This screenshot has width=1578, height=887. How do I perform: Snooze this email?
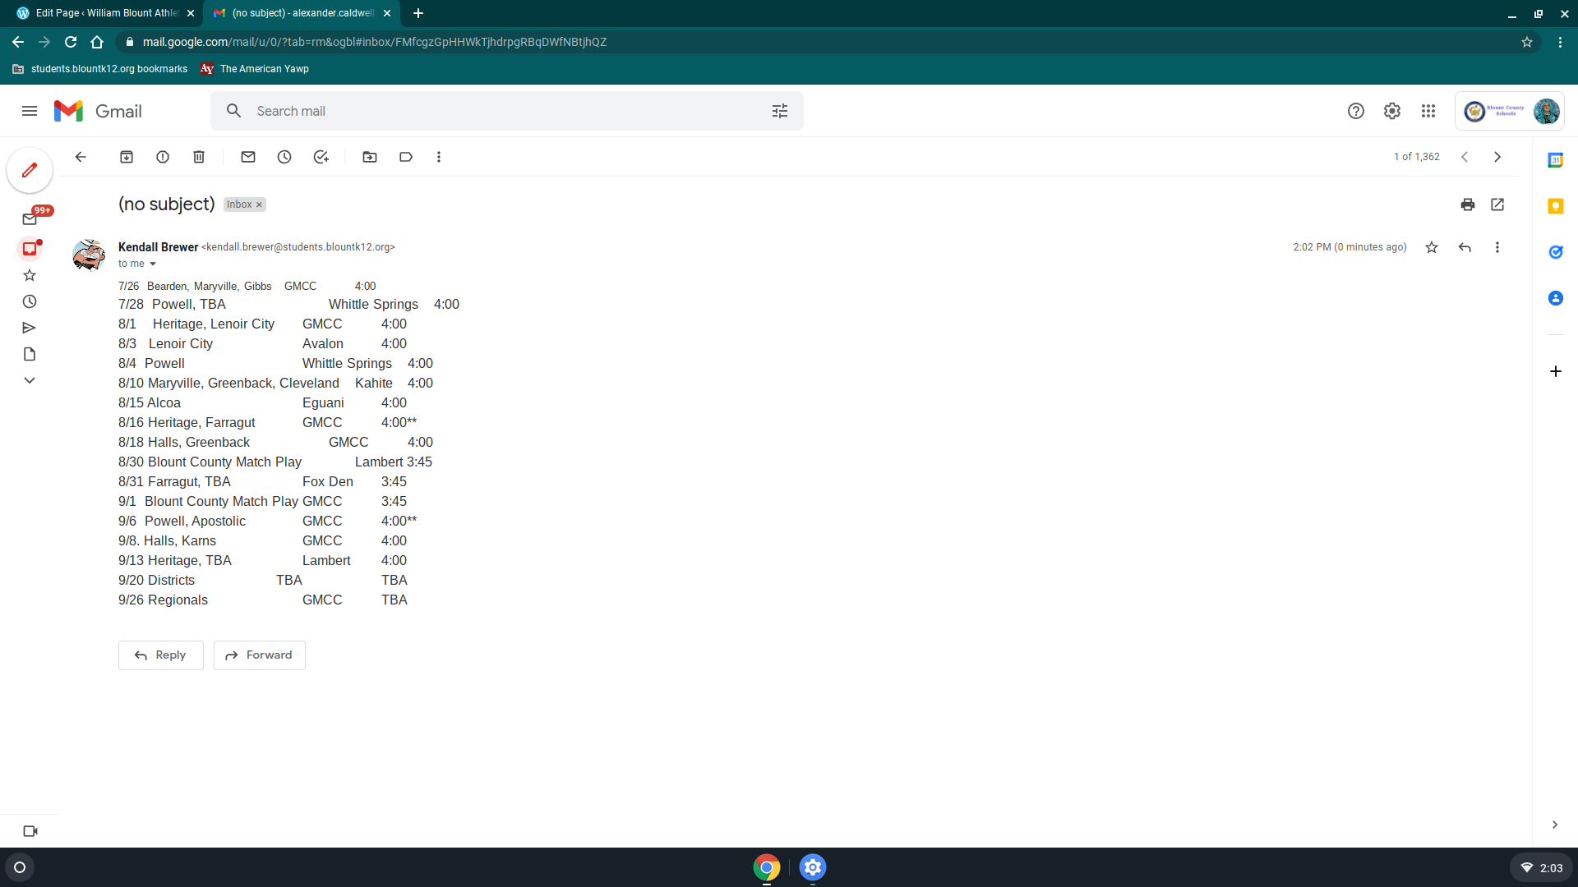[x=284, y=157]
